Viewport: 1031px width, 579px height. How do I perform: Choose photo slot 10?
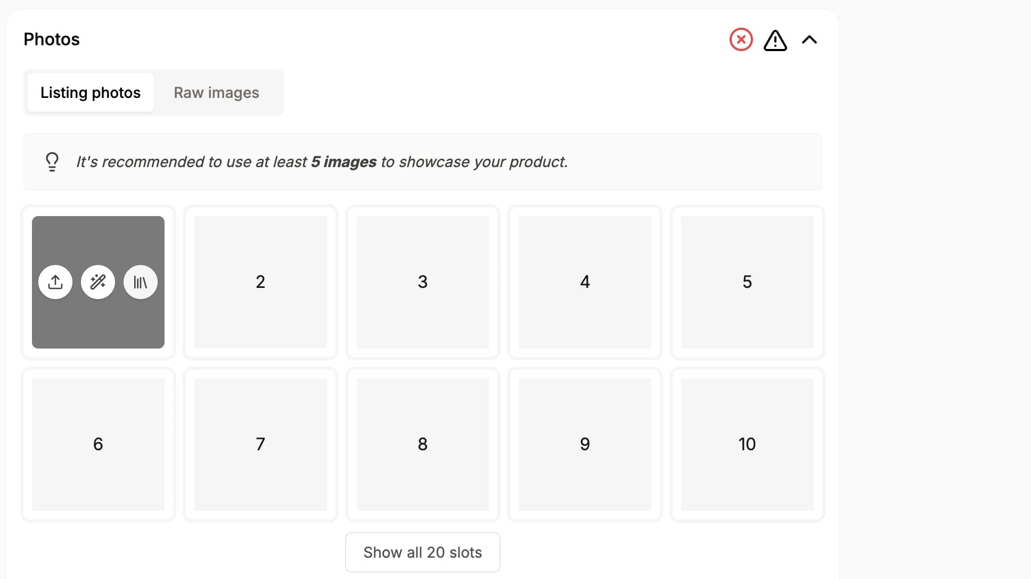(x=747, y=444)
